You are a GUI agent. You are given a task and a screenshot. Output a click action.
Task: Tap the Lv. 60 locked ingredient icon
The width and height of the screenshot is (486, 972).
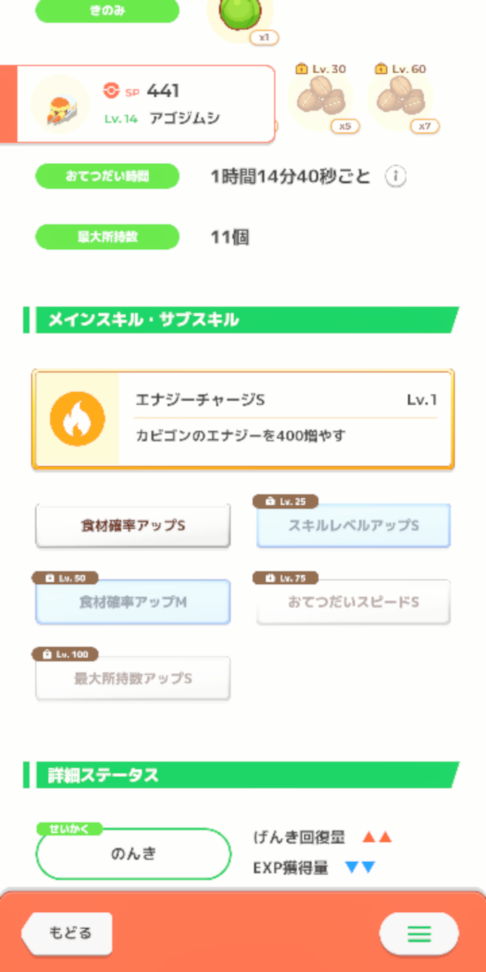click(401, 99)
